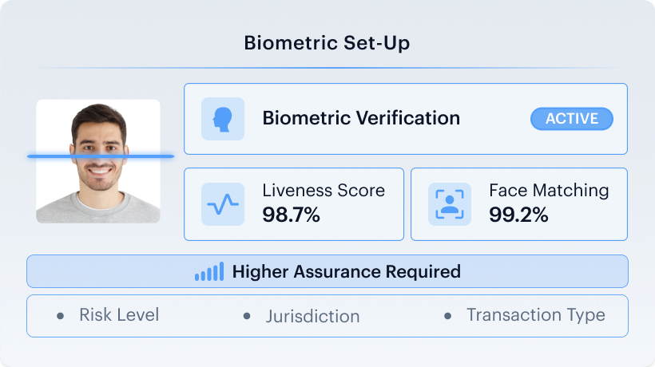Click the Higher Assurance Required banner
655x367 pixels.
[327, 271]
